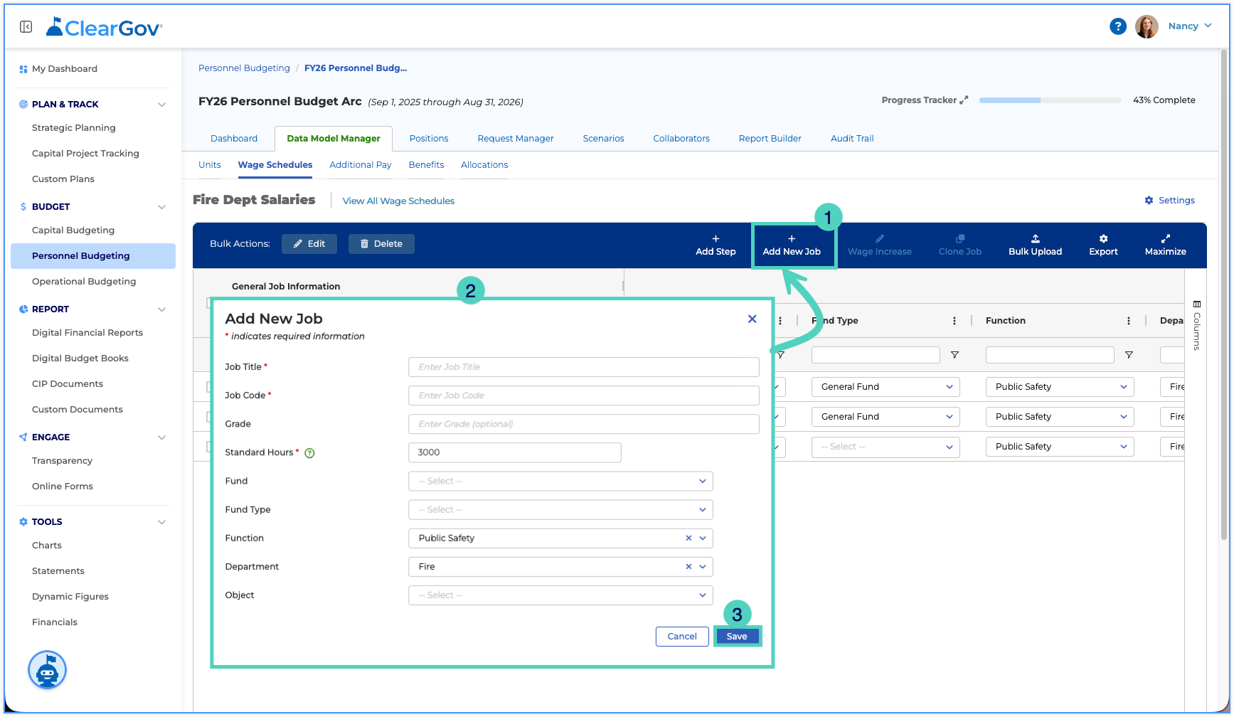Click Bulk Actions Delete button
Screen dimensions: 1234x717
point(381,244)
